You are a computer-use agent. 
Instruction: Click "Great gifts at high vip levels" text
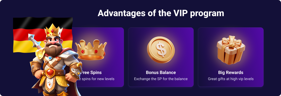tap(231, 79)
